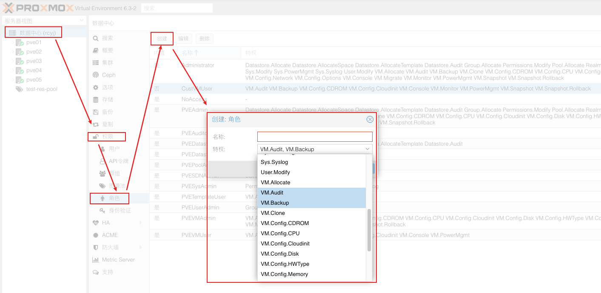601x293 pixels.
Task: Click the Proxmox logo
Action: click(x=37, y=8)
